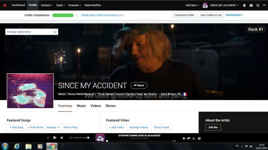Click the Action Center flag icon

tap(247, 146)
